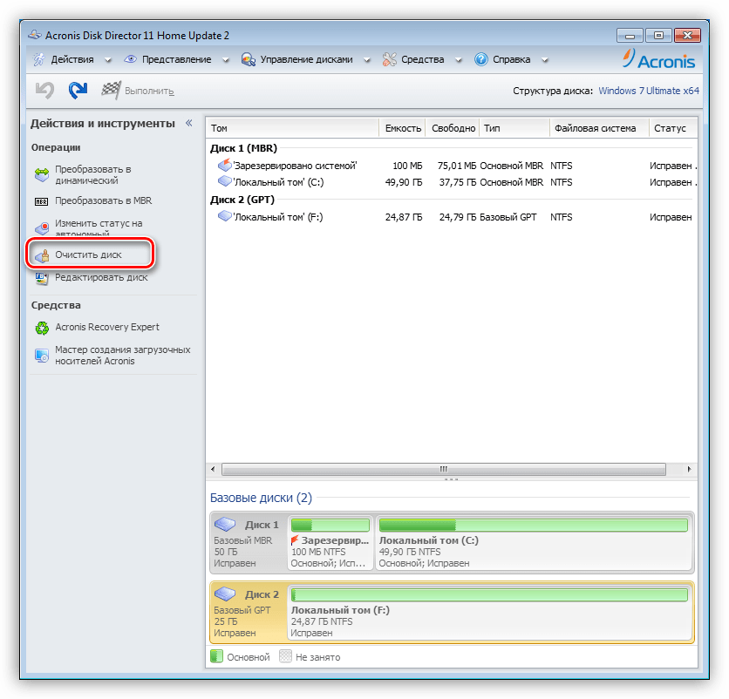The height and width of the screenshot is (699, 729).
Task: Click the scrollbar right arrow
Action: pyautogui.click(x=689, y=469)
